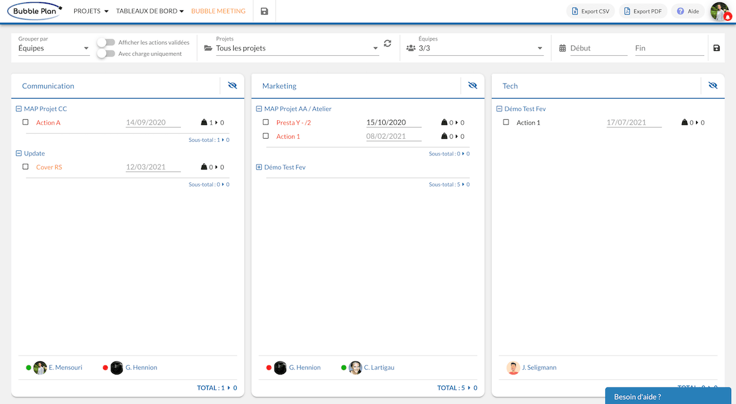This screenshot has height=404, width=736.
Task: Go to BUBBLE MEETING
Action: pos(218,11)
